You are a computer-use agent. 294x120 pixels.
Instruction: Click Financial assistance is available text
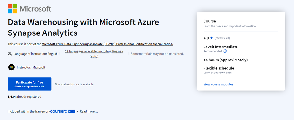pos(74,84)
